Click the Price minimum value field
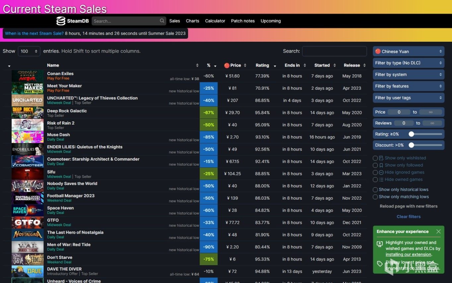 (399, 112)
